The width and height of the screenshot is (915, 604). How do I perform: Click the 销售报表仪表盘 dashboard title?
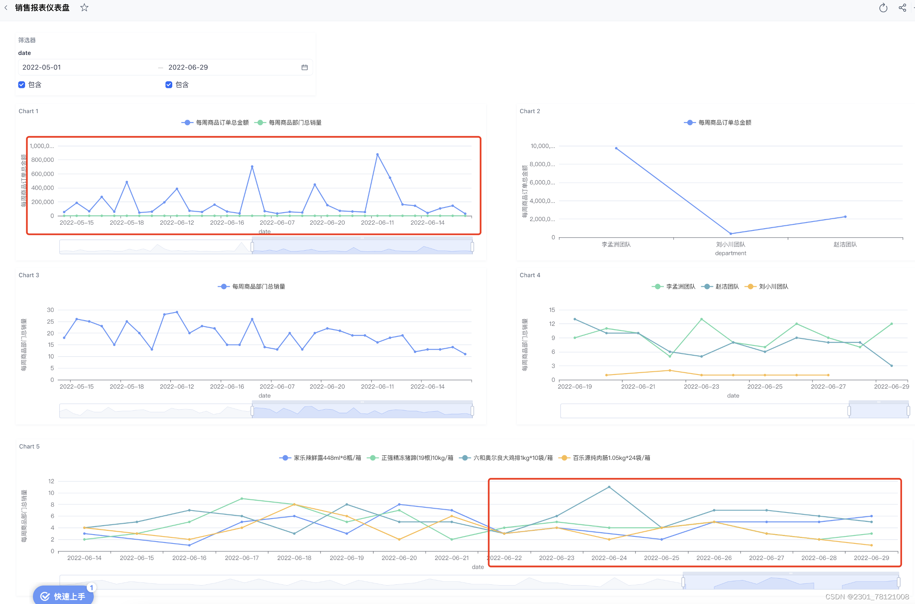pos(42,7)
